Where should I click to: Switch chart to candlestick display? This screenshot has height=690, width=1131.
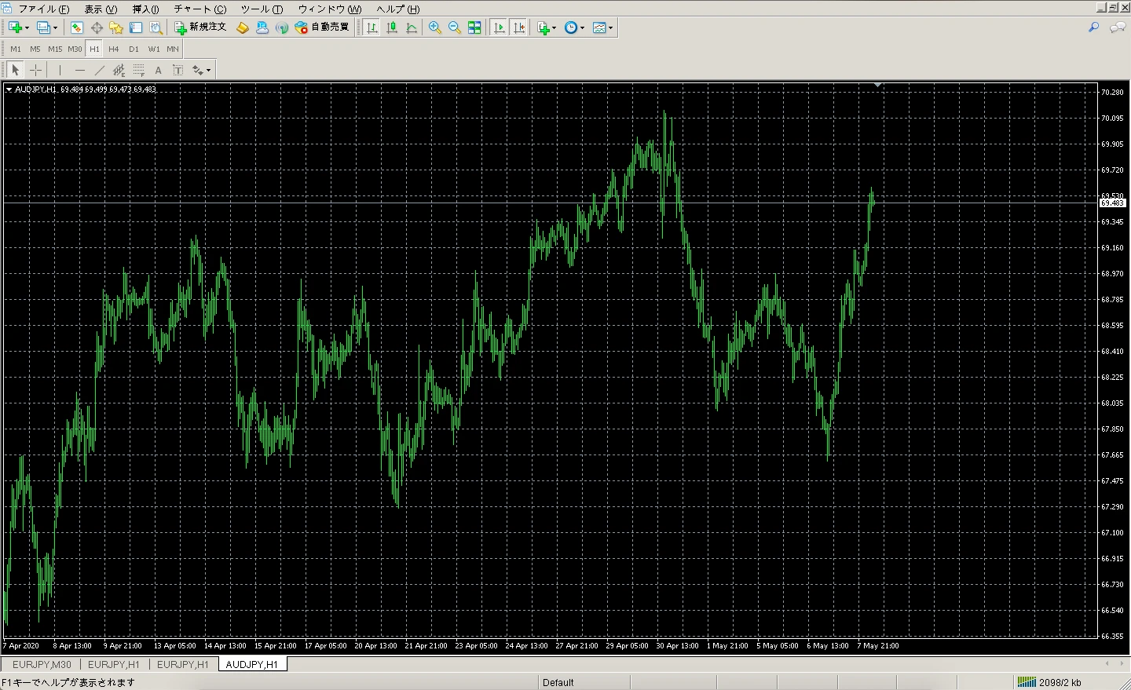(x=391, y=27)
